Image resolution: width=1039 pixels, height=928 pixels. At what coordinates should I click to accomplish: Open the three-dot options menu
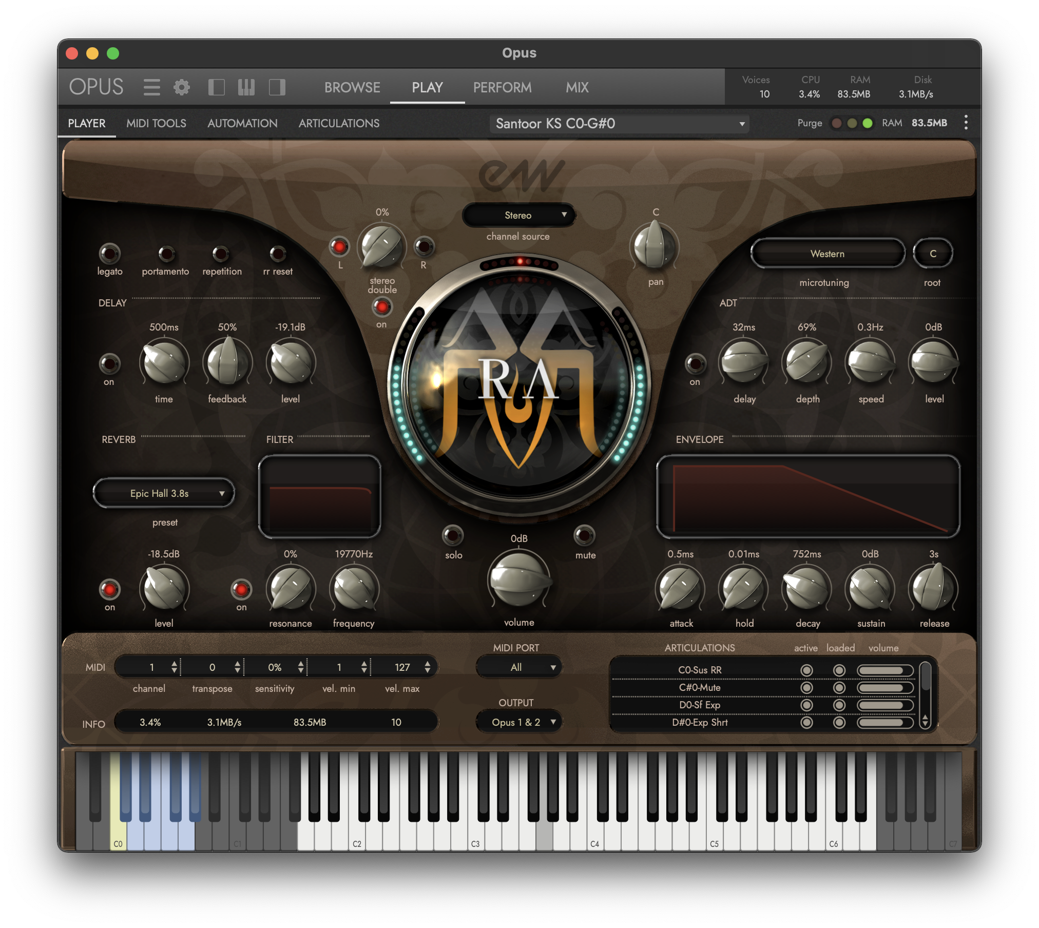(966, 123)
